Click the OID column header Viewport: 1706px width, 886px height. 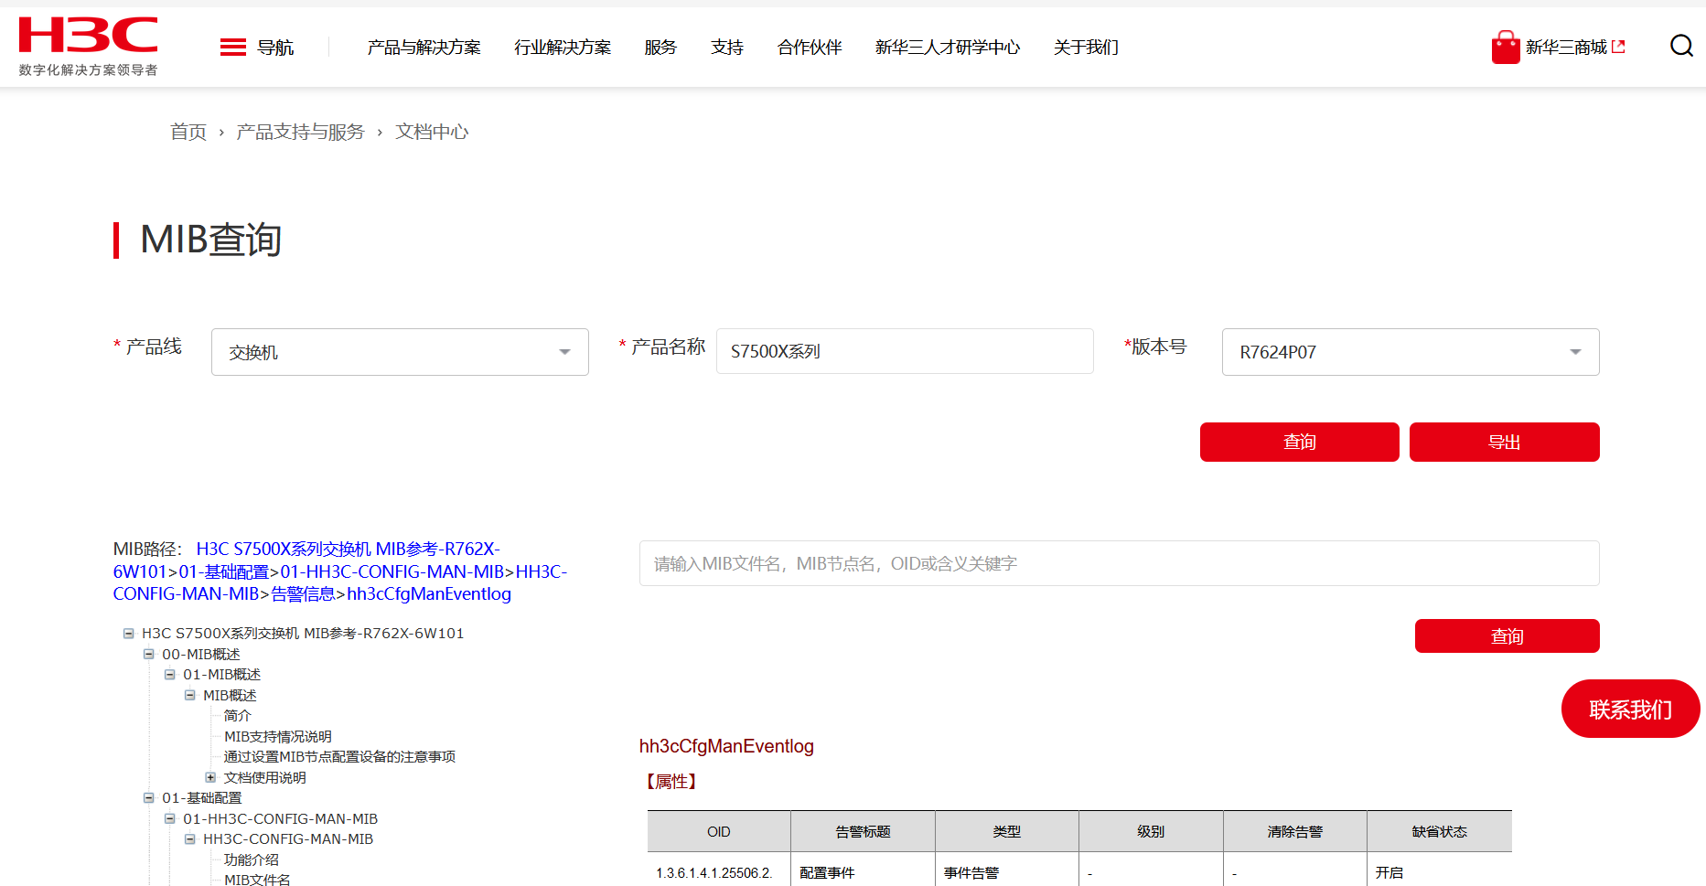[719, 831]
